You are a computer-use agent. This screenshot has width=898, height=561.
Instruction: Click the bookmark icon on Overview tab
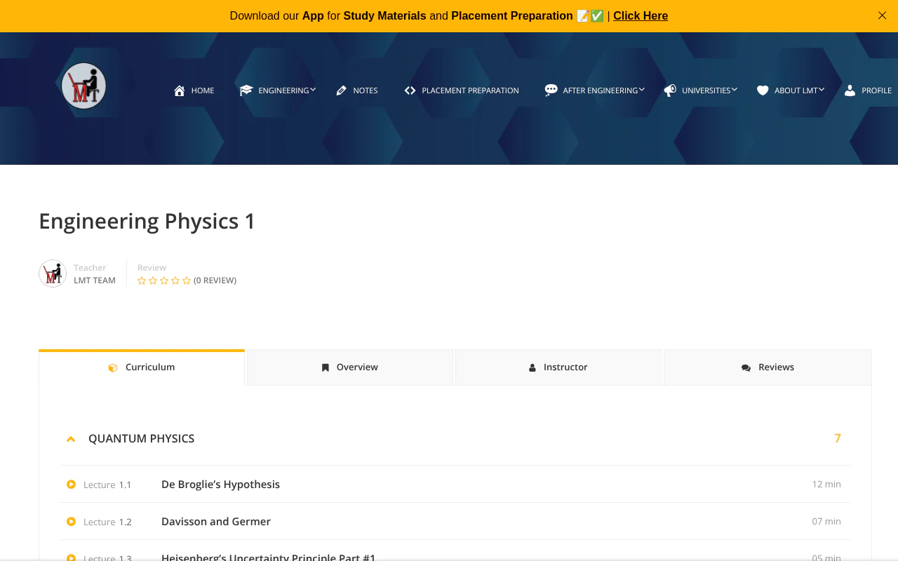pyautogui.click(x=326, y=367)
